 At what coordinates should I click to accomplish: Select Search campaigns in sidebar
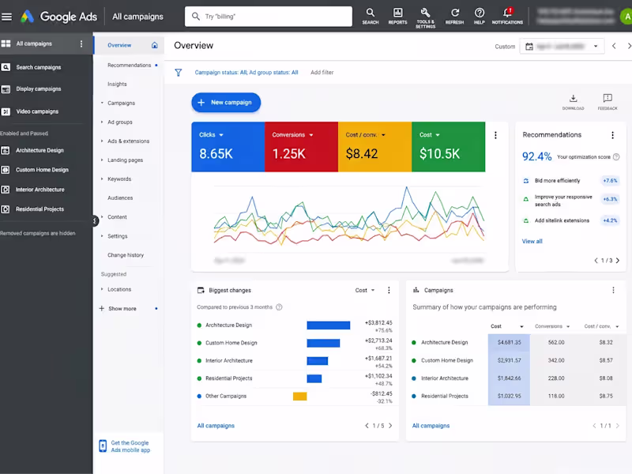pos(39,67)
